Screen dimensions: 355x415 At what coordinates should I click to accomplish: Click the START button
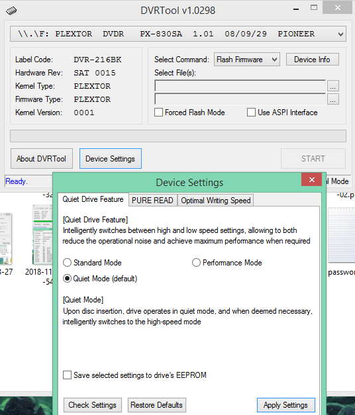coord(313,159)
